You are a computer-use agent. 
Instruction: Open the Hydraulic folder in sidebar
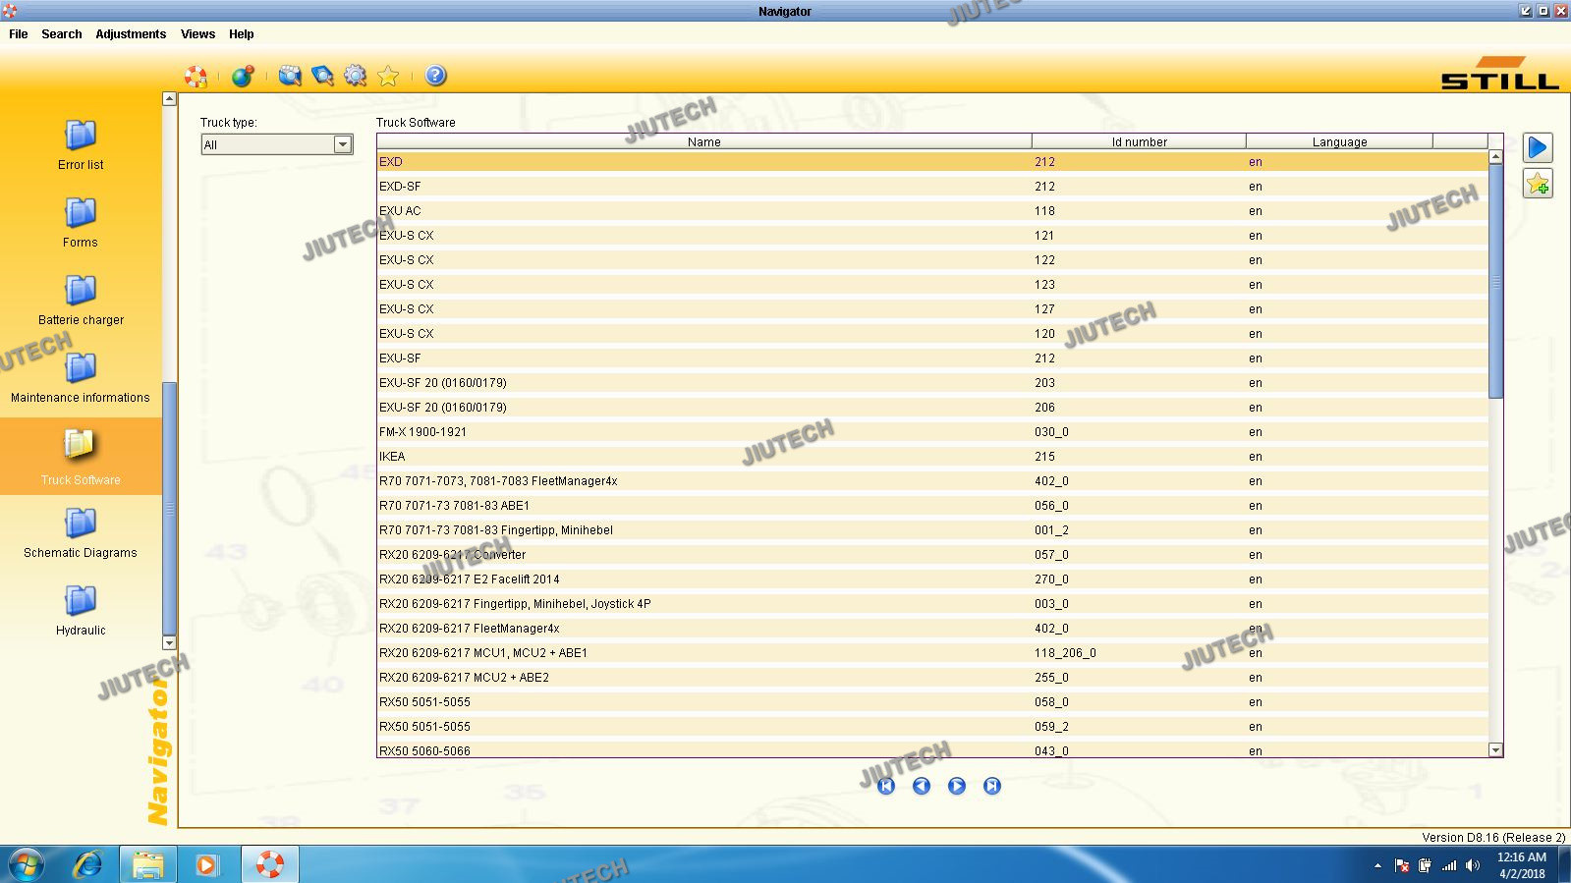coord(81,610)
